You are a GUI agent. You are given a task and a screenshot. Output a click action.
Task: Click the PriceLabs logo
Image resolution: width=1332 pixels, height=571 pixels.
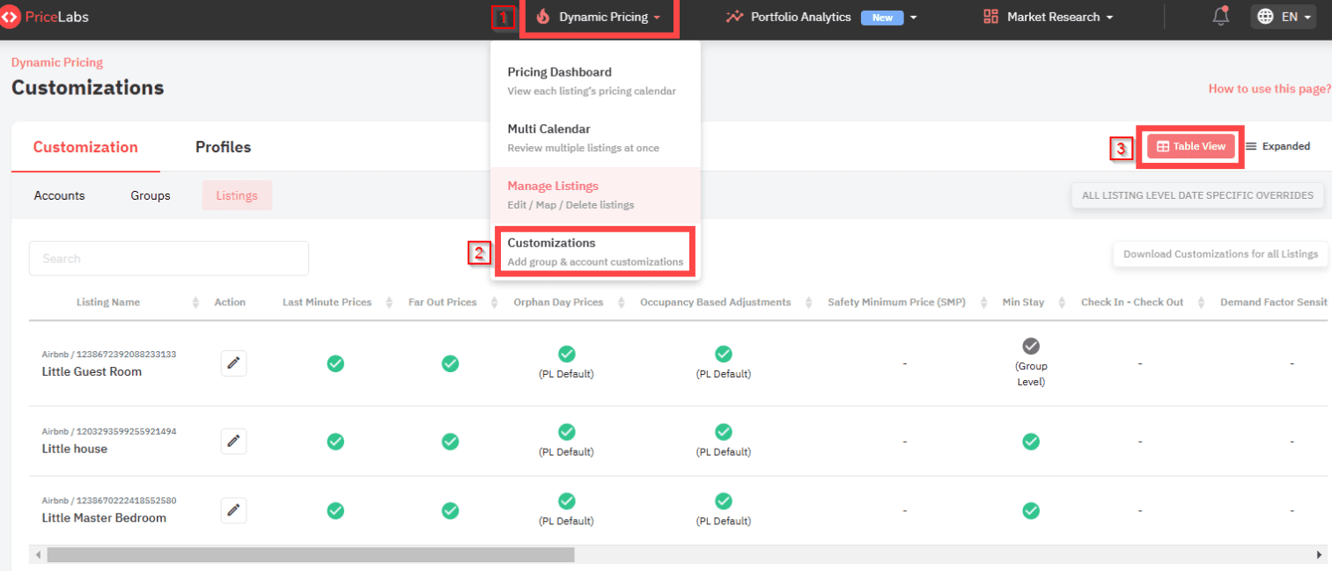(x=45, y=16)
